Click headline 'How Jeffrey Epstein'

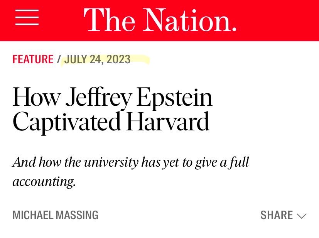coord(112,97)
